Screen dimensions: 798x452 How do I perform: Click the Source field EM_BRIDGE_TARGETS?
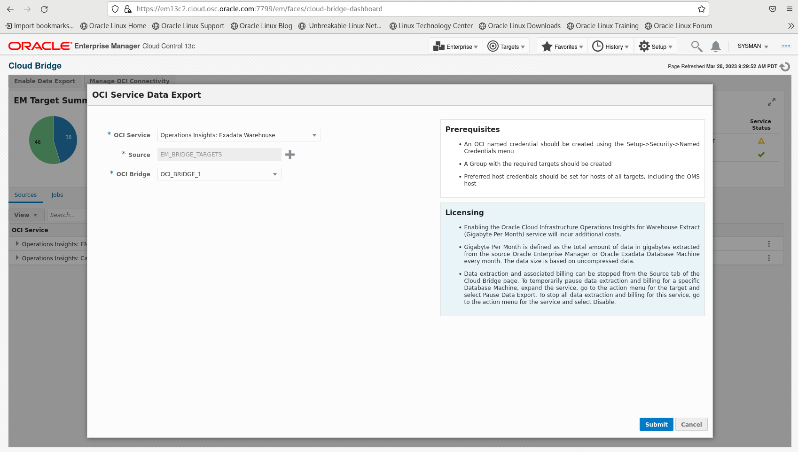click(219, 155)
